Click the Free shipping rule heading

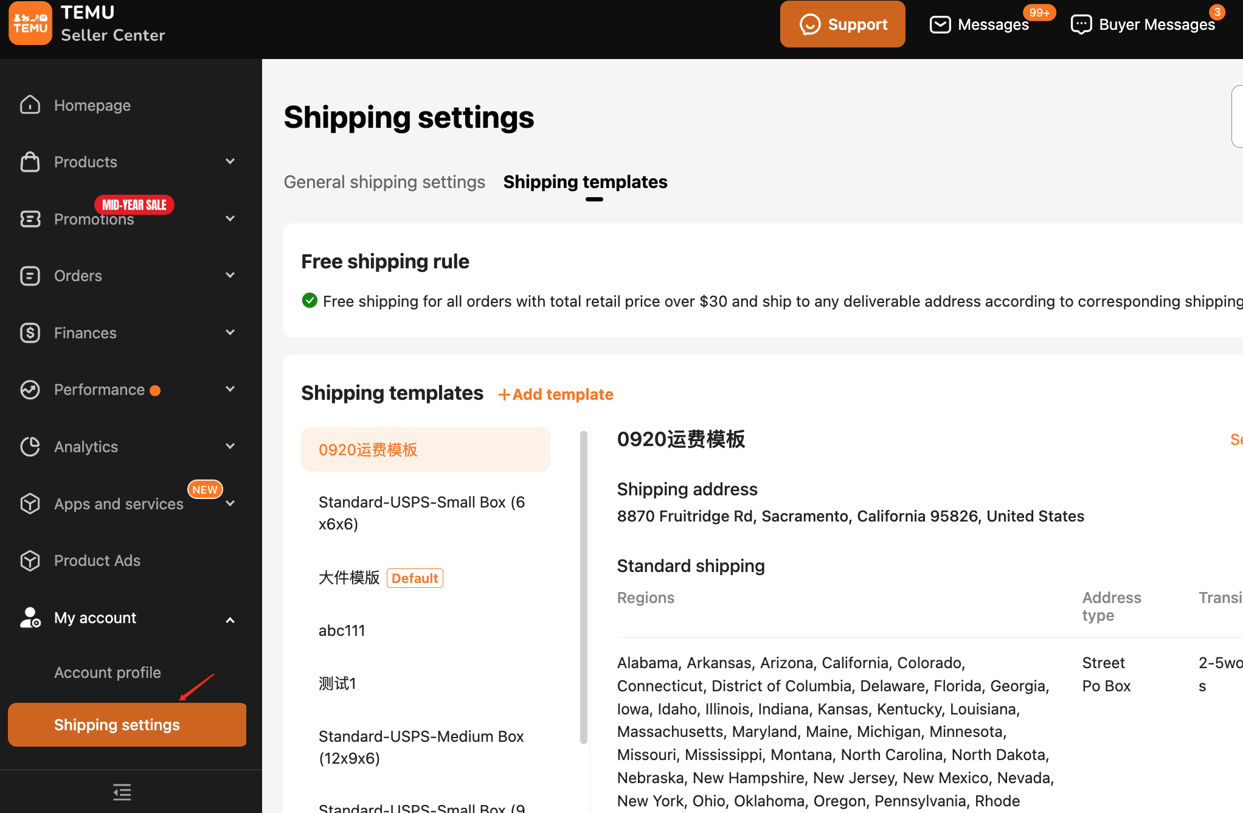pos(385,261)
